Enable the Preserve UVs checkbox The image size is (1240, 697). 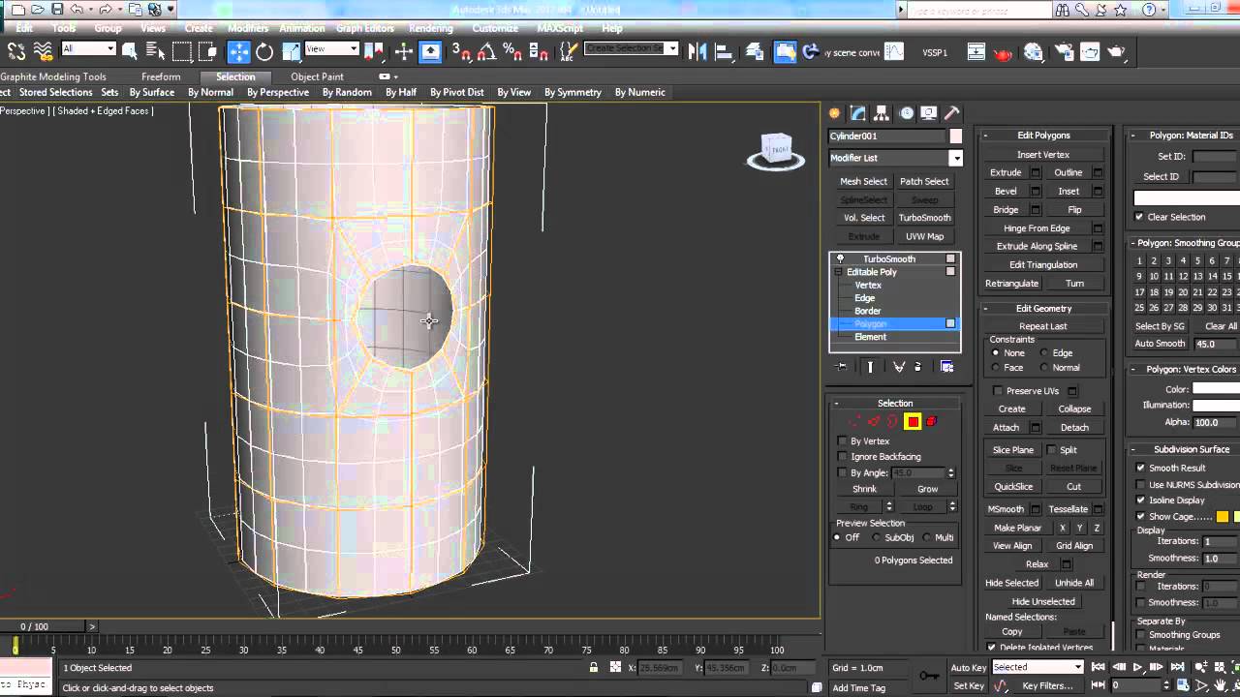tap(998, 391)
